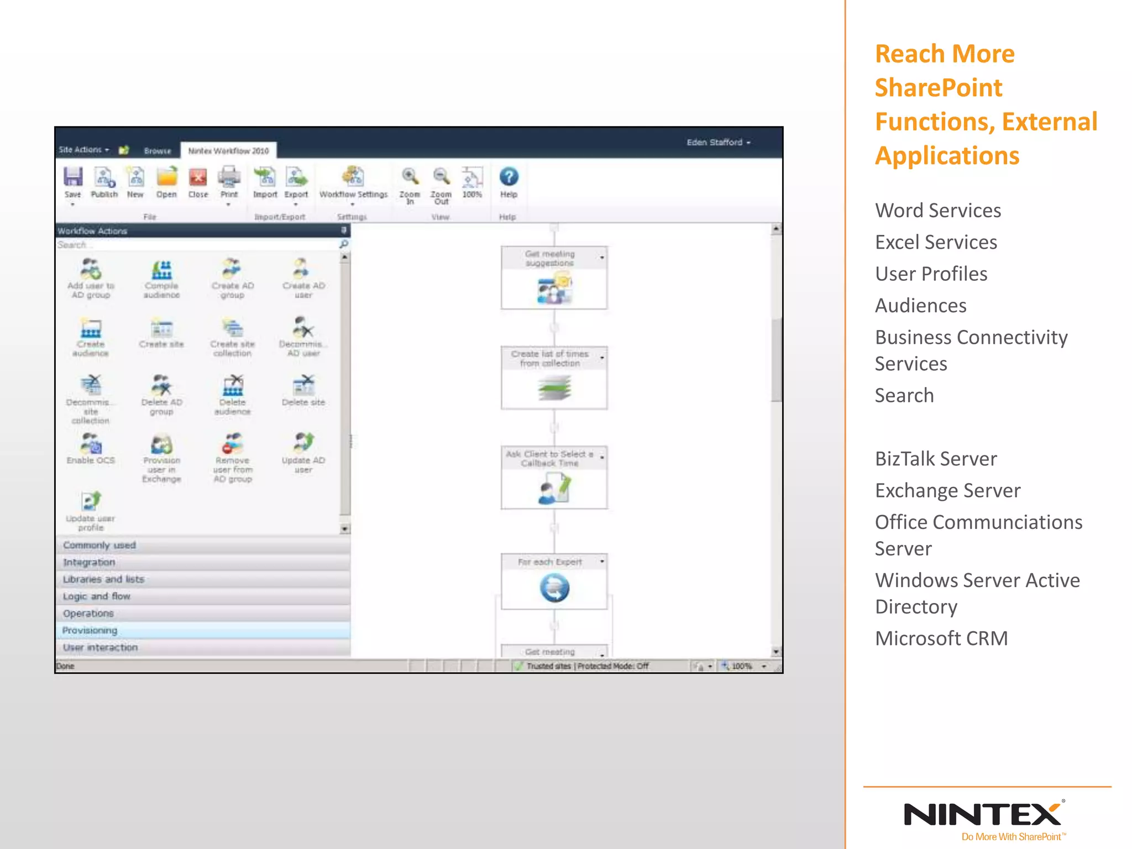Expand the Commonly used category
This screenshot has height=849, width=1132.
(x=203, y=545)
